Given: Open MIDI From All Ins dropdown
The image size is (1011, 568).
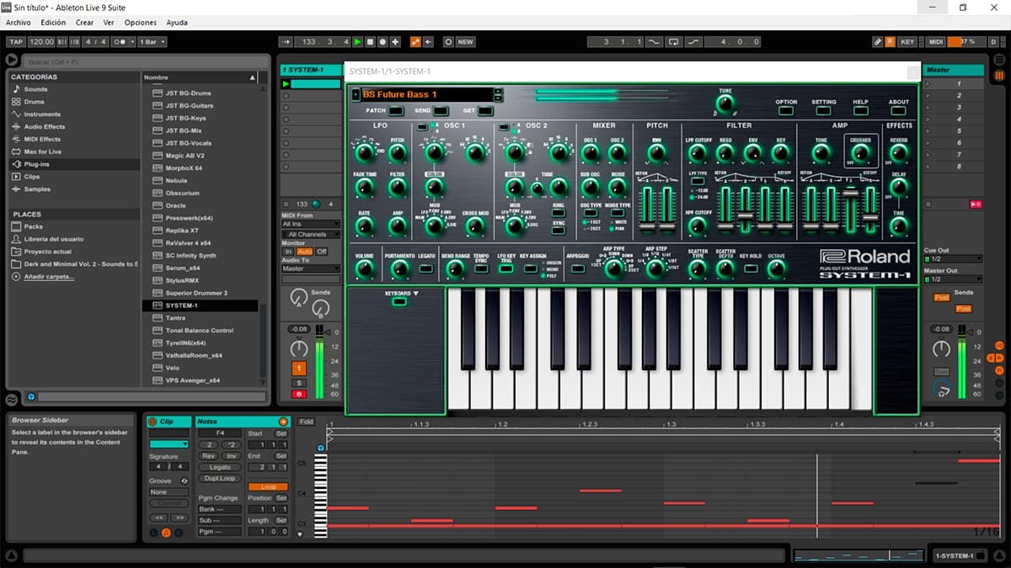Looking at the screenshot, I should [311, 224].
